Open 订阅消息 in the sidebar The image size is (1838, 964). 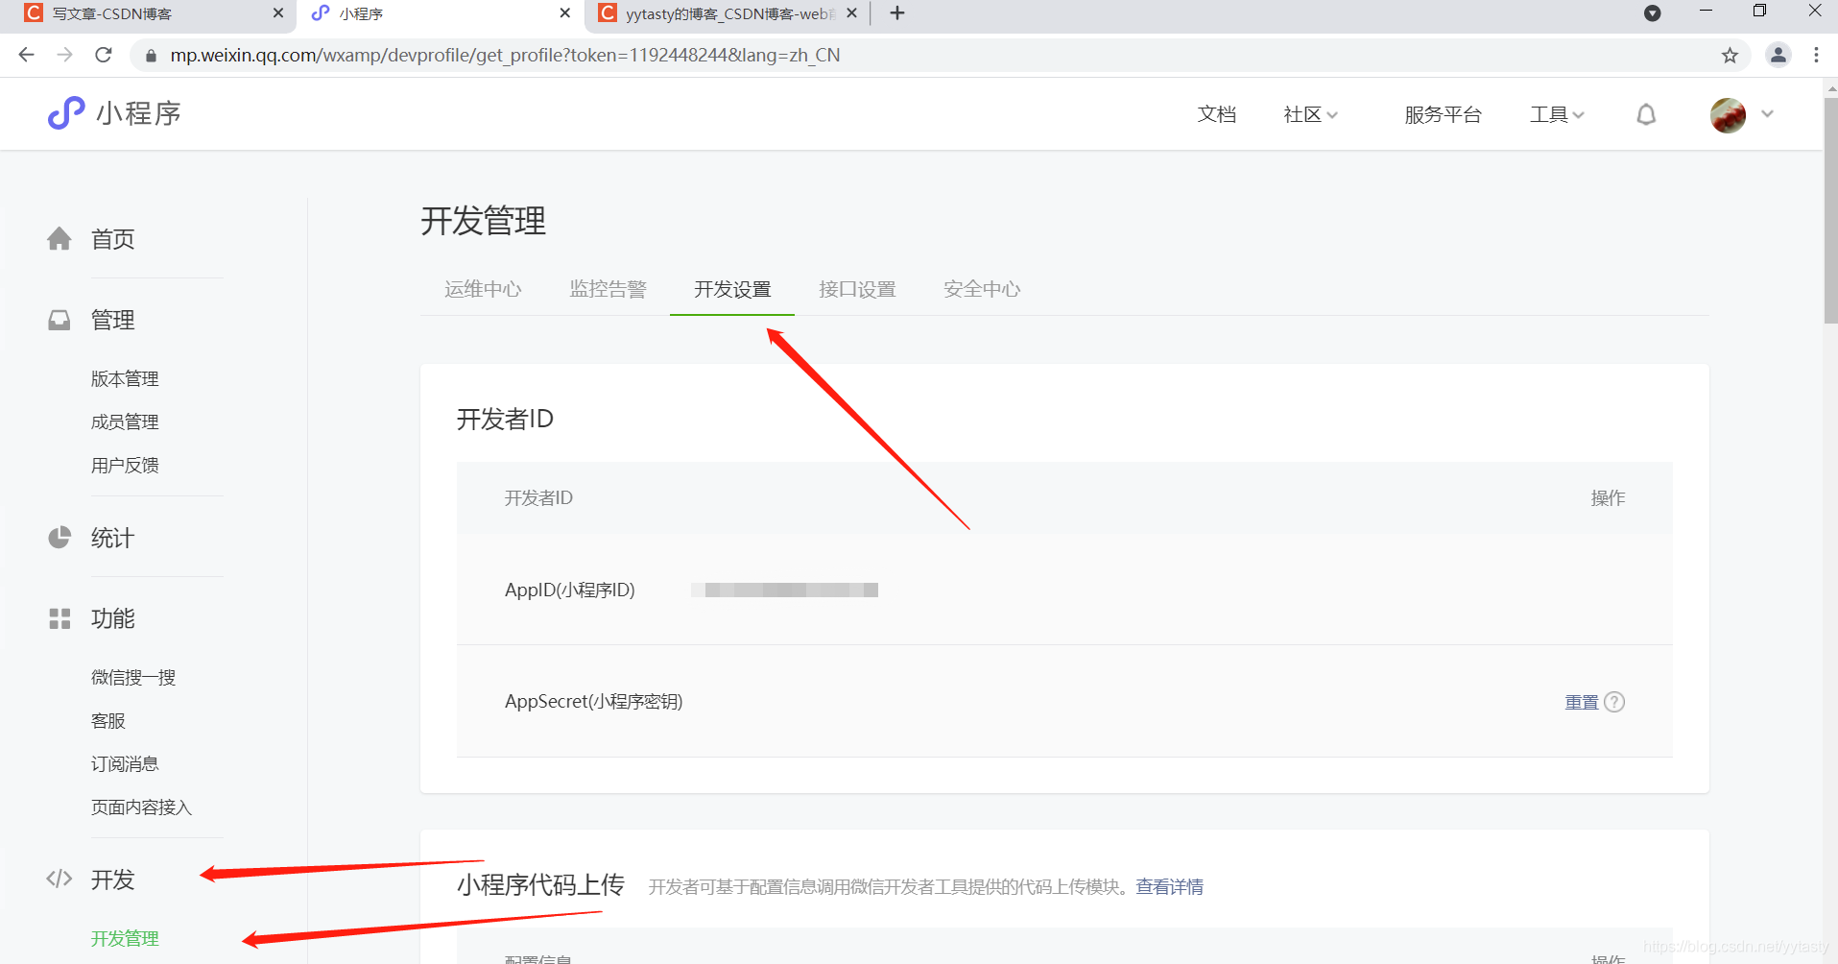click(125, 764)
